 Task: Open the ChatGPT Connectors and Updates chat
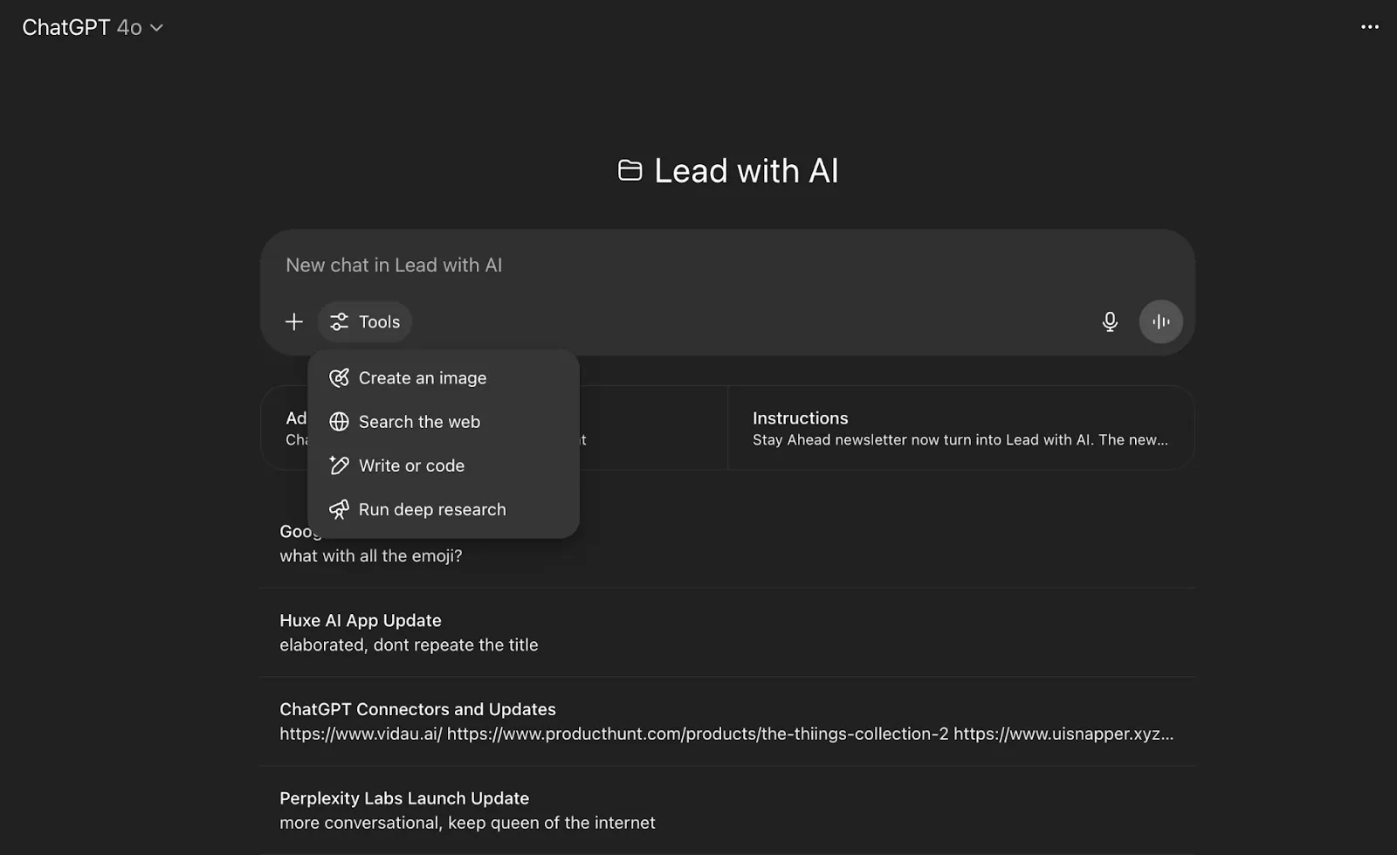[x=726, y=721]
